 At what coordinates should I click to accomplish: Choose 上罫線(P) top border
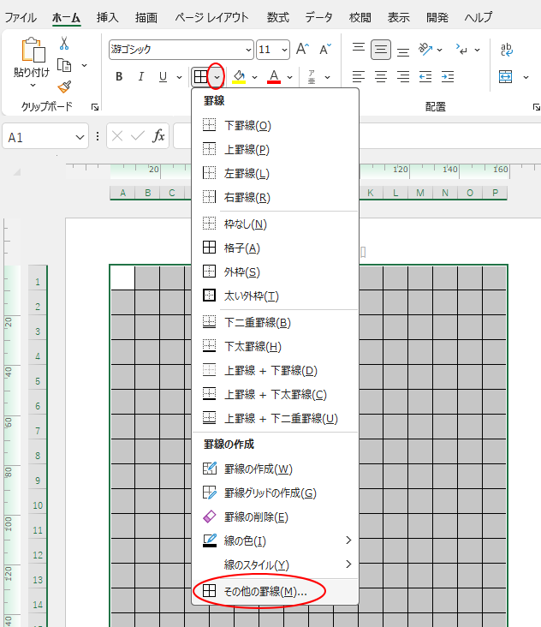tap(276, 150)
